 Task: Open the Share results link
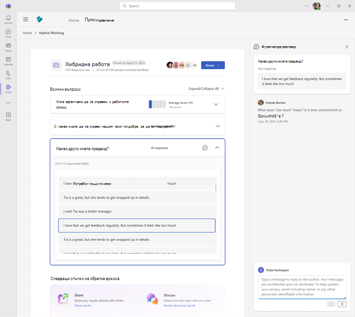click(x=83, y=305)
